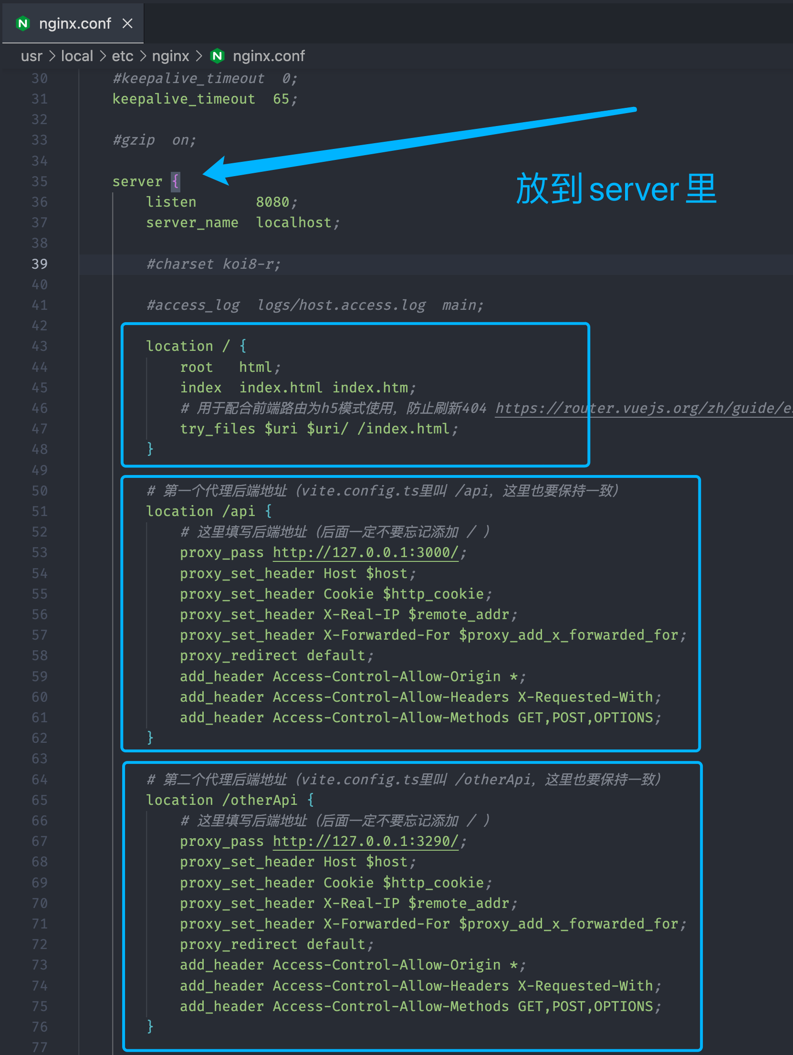Click the '#charset koi8-r;' comment

tap(213, 264)
